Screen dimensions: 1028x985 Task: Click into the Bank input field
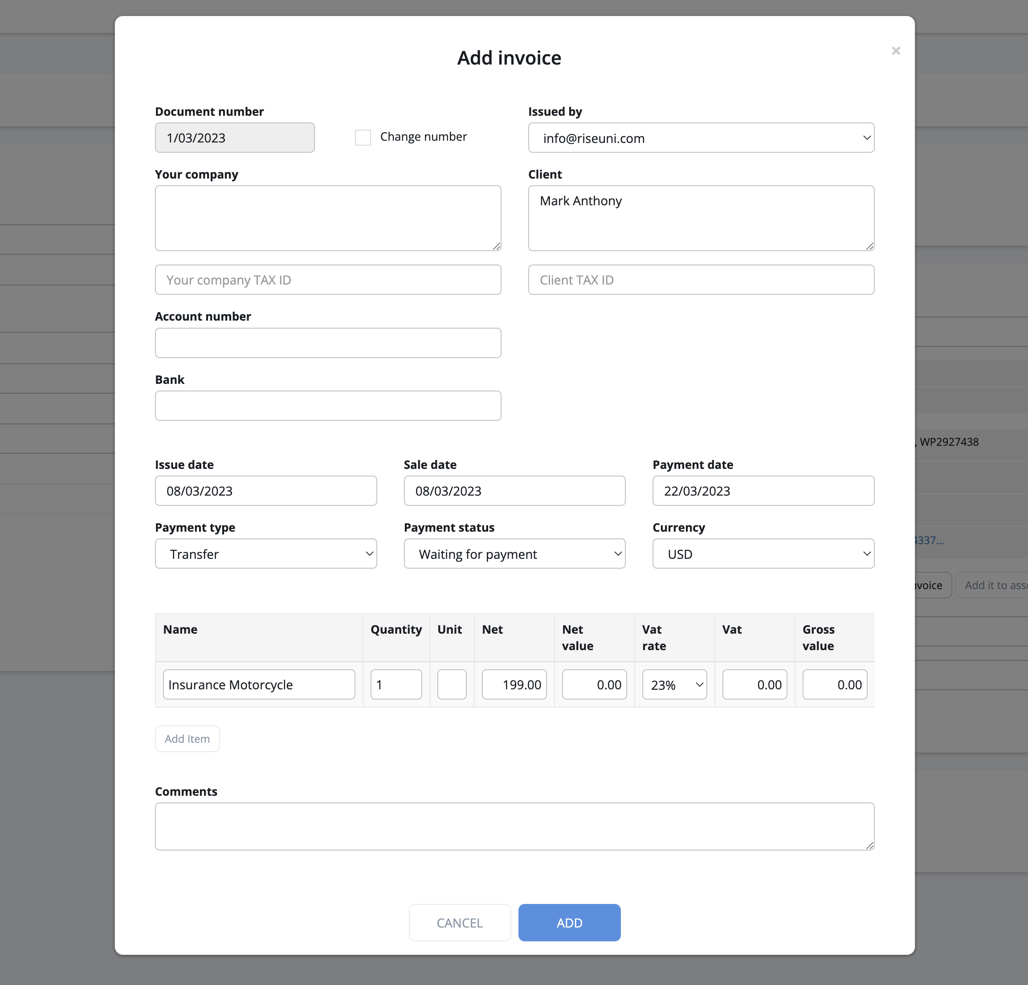(328, 405)
